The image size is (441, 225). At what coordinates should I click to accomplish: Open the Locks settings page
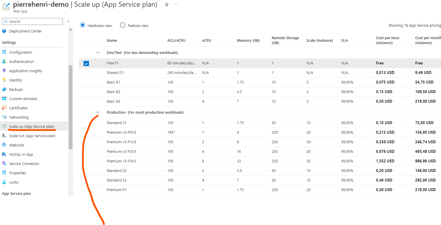[14, 182]
